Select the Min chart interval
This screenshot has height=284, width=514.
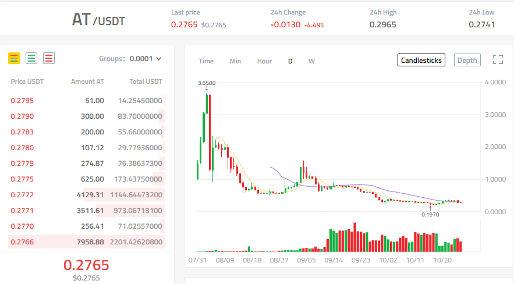coord(235,61)
